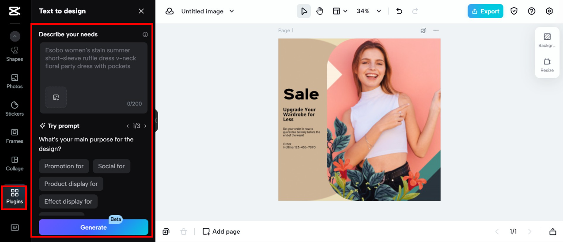Open the Frames panel

point(15,136)
